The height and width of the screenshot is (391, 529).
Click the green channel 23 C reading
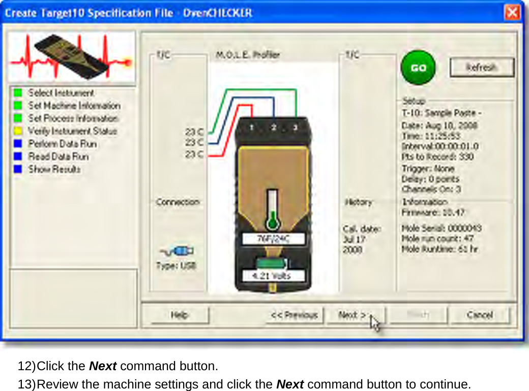coord(194,132)
